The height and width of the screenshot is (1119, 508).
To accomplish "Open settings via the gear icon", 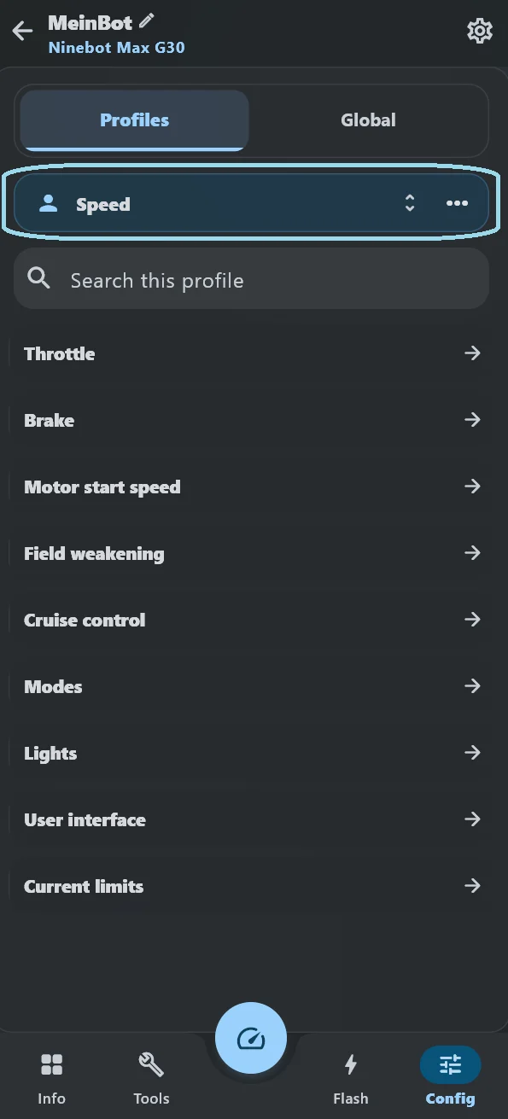I will coord(480,32).
